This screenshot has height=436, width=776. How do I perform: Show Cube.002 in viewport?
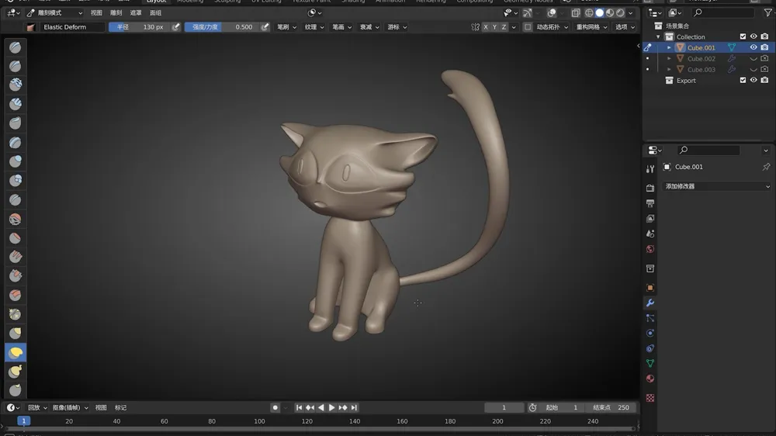753,58
